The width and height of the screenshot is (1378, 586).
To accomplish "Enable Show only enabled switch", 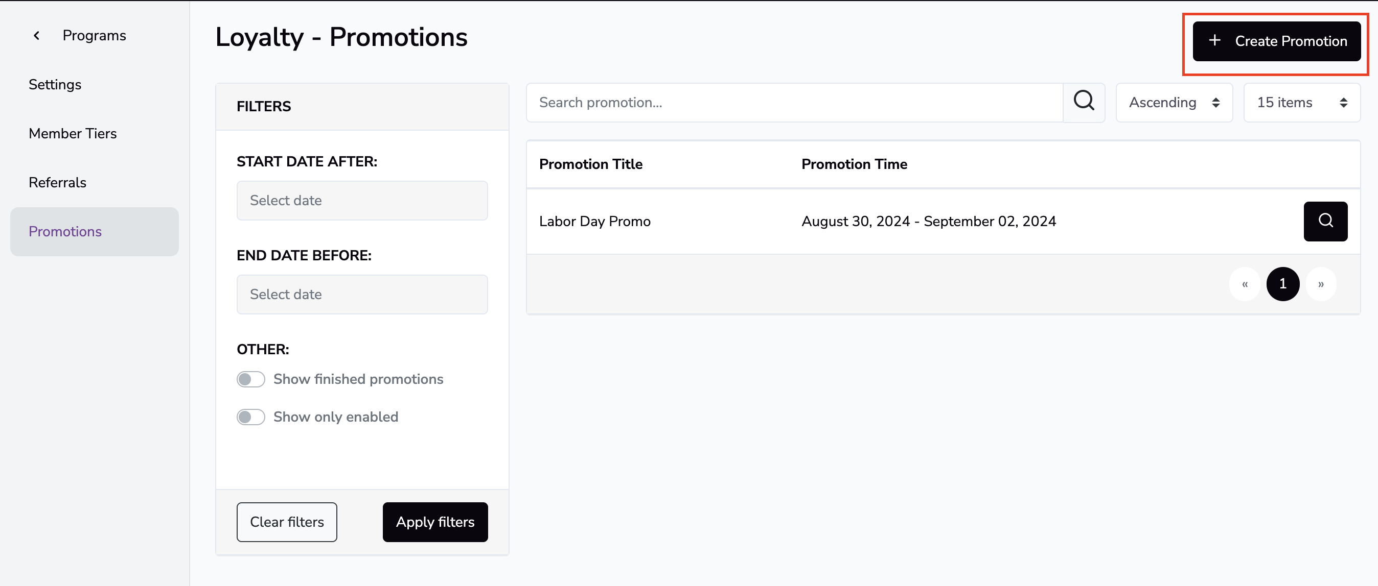I will click(251, 417).
